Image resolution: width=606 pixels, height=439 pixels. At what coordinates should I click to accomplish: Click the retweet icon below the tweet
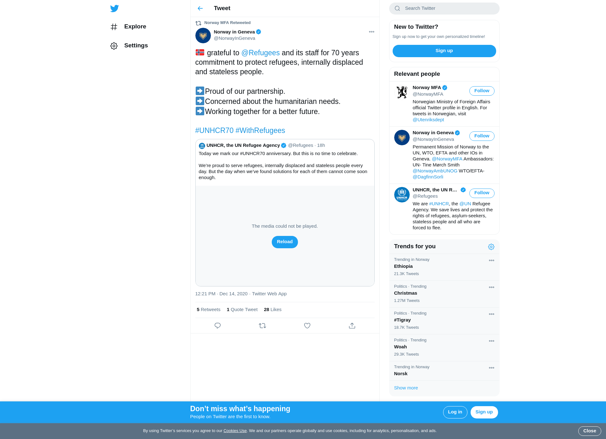[x=262, y=326]
